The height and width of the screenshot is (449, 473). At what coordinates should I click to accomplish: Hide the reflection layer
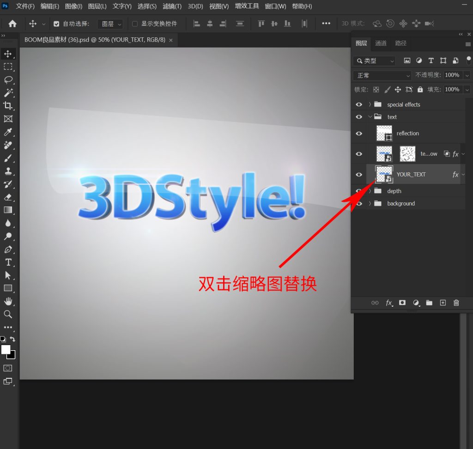[359, 133]
